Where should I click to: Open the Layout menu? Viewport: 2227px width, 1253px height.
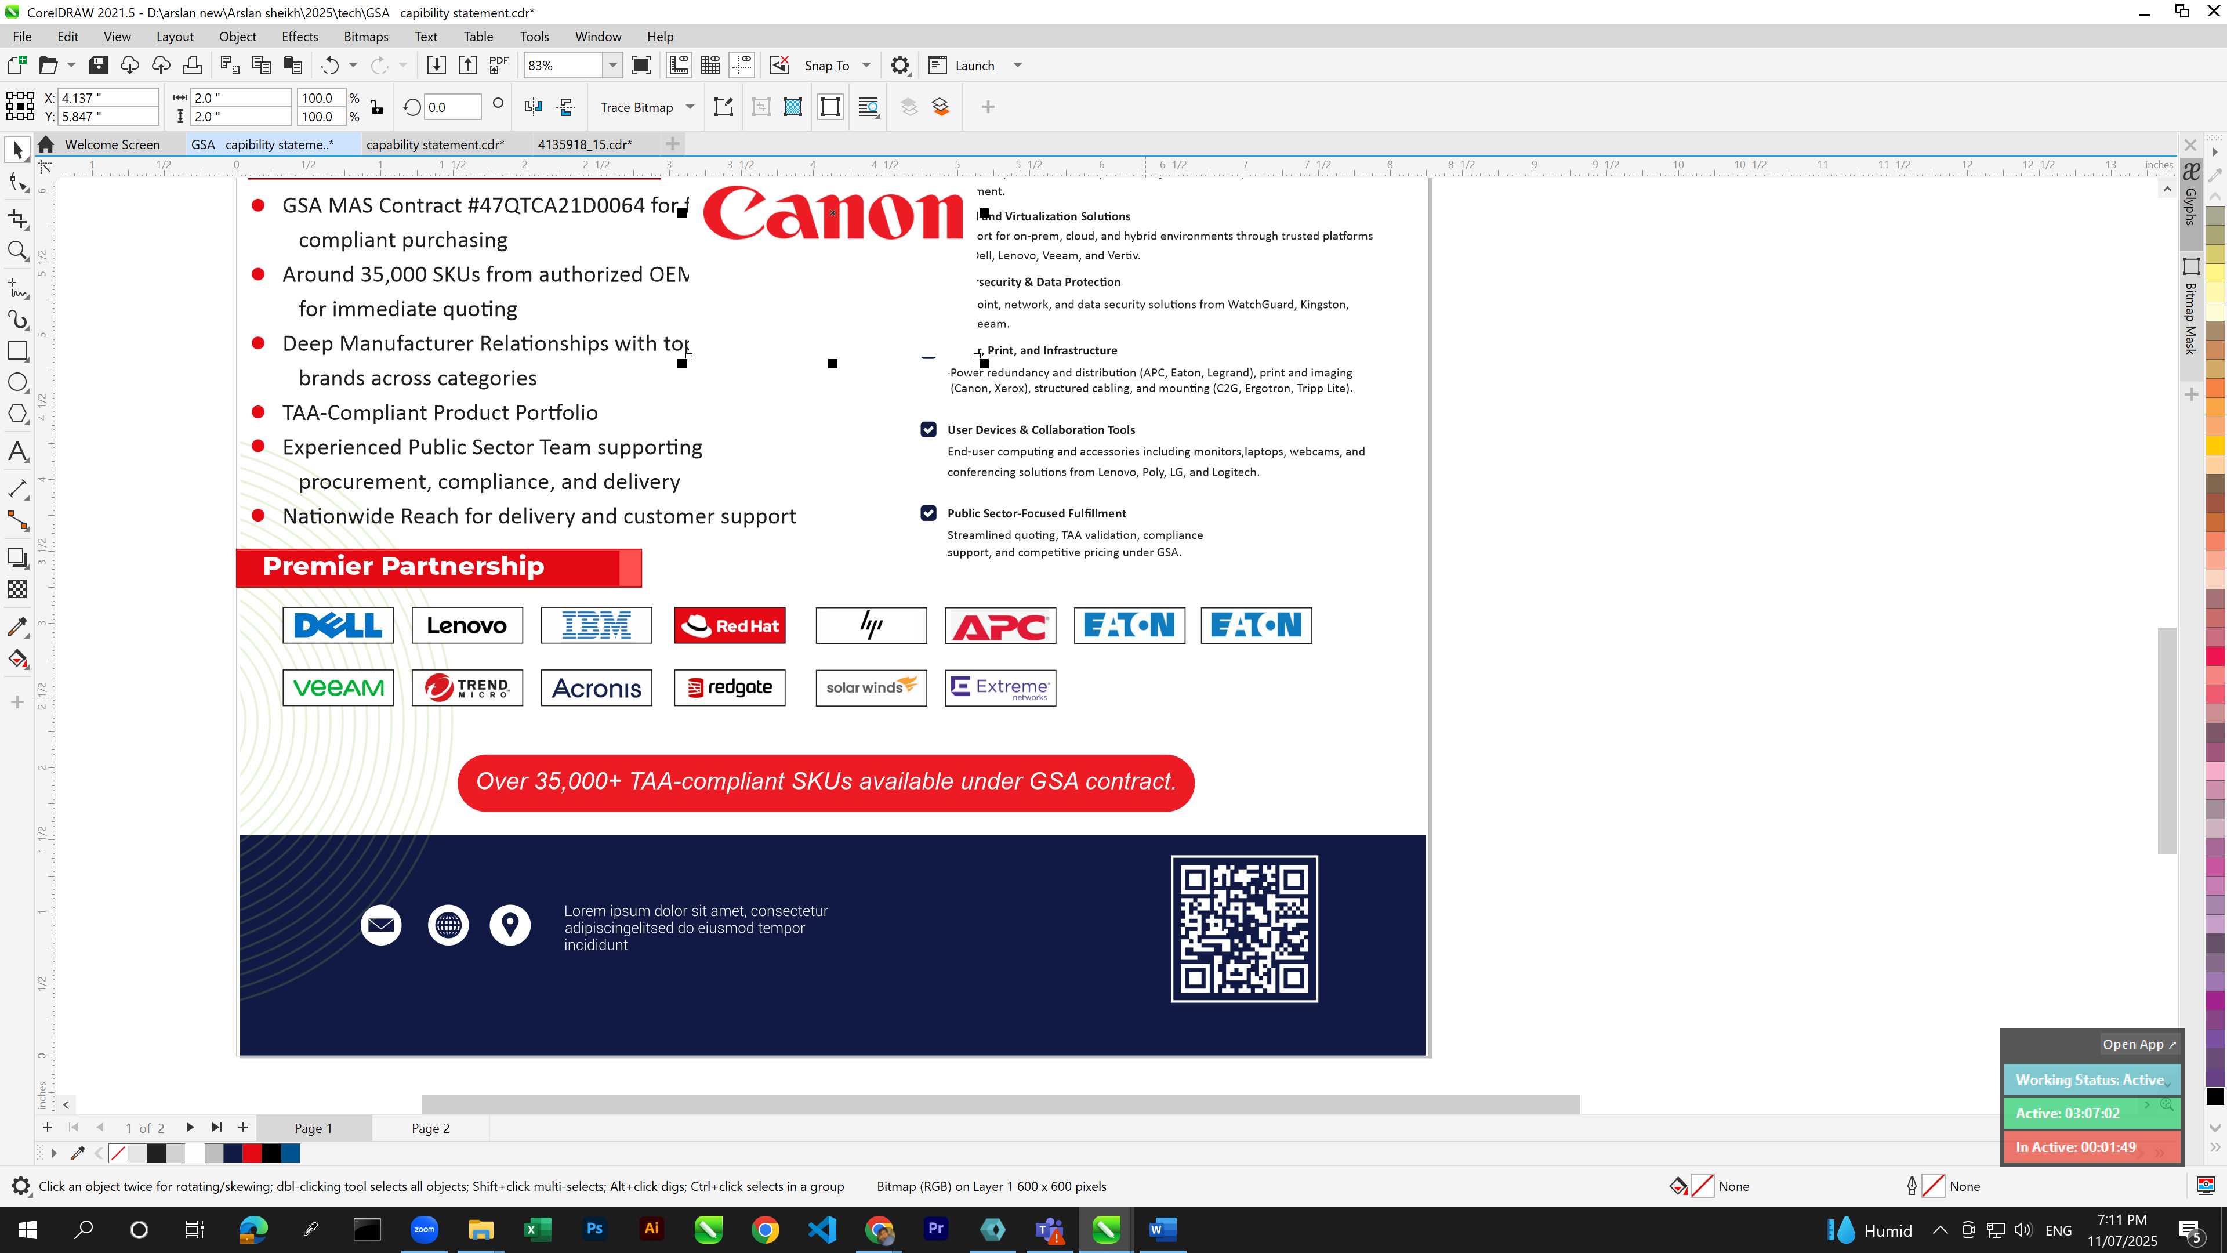point(175,37)
